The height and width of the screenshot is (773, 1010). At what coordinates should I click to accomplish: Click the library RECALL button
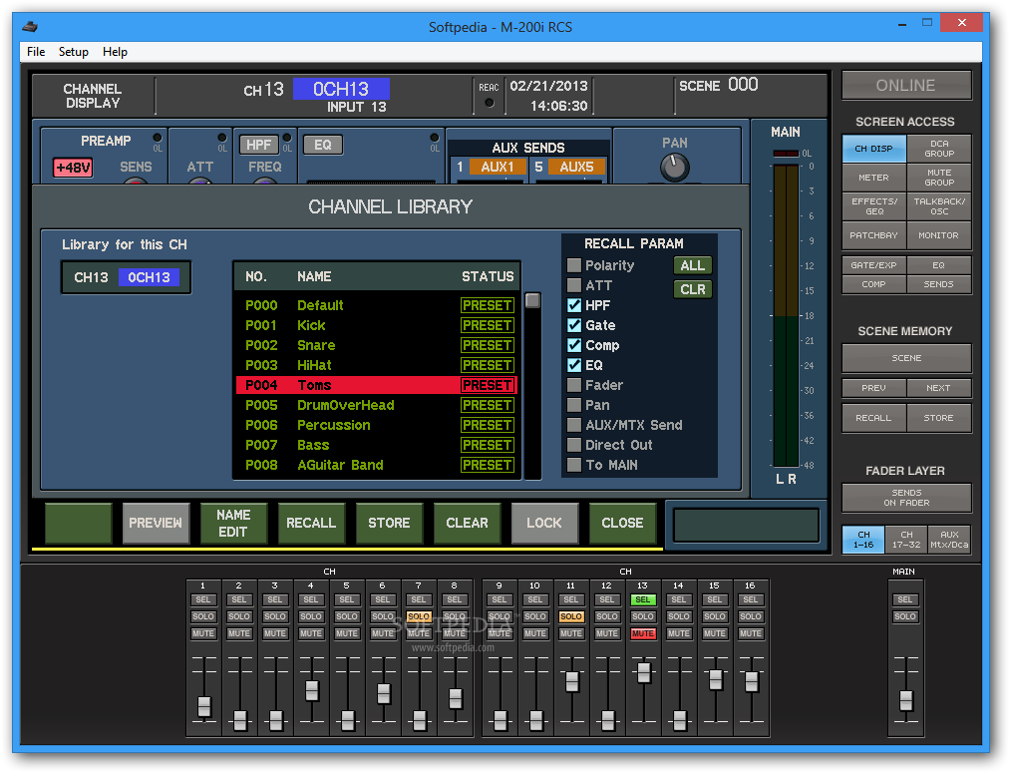(311, 523)
